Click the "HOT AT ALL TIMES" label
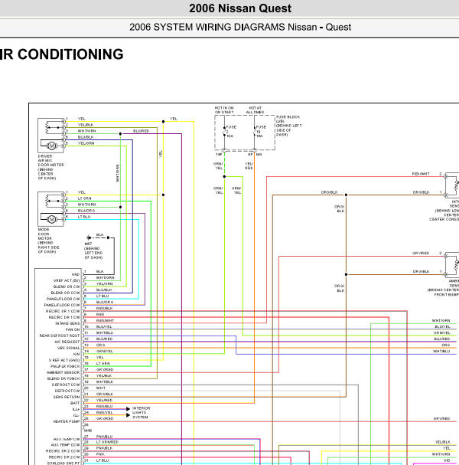 255,110
